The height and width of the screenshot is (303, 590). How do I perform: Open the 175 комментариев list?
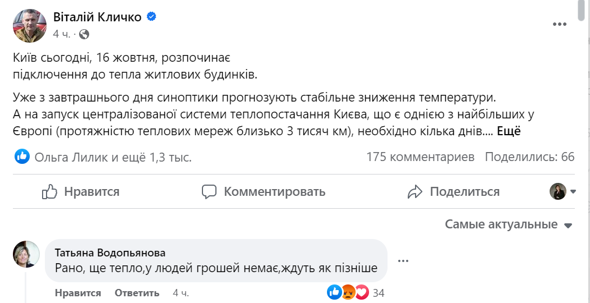420,157
